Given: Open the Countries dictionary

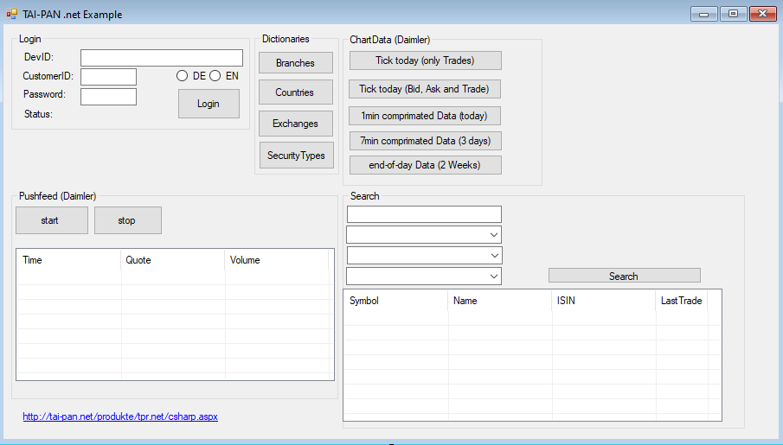Looking at the screenshot, I should 296,92.
